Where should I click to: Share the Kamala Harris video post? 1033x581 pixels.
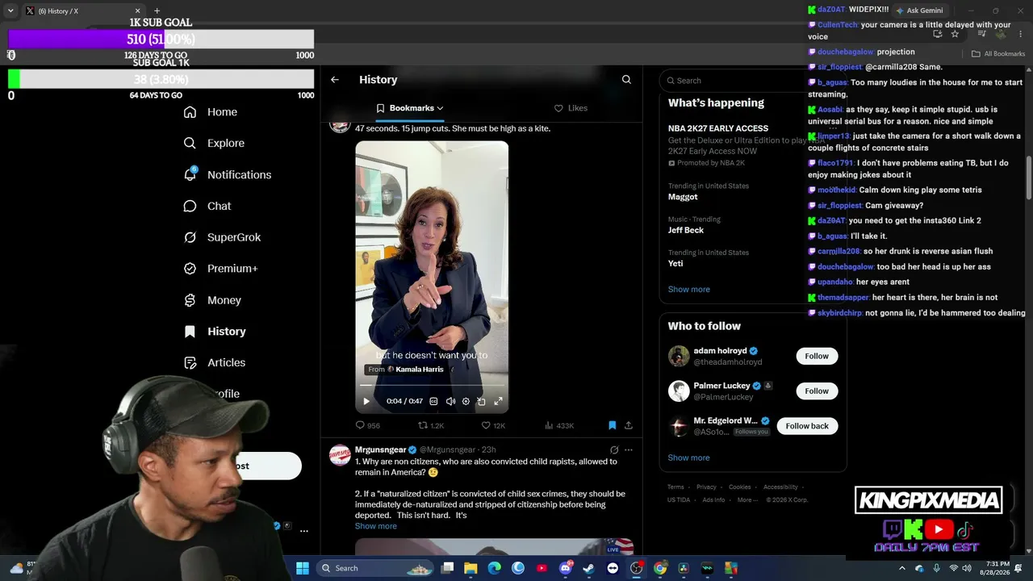click(x=629, y=425)
